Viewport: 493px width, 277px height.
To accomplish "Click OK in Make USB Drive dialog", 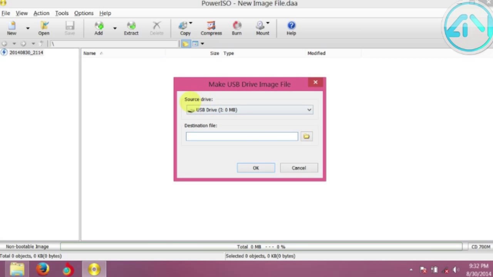I will tap(256, 168).
